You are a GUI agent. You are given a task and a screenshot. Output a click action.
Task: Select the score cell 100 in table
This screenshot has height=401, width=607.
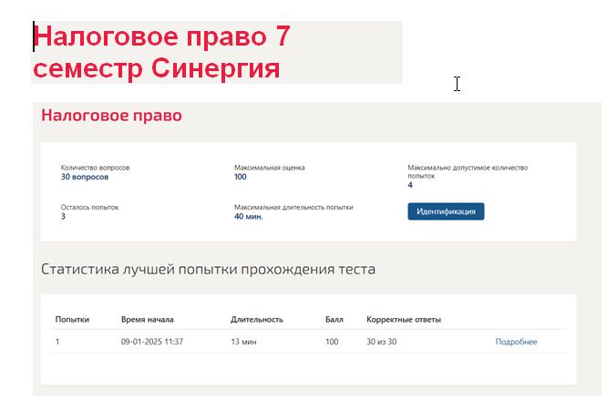[332, 342]
